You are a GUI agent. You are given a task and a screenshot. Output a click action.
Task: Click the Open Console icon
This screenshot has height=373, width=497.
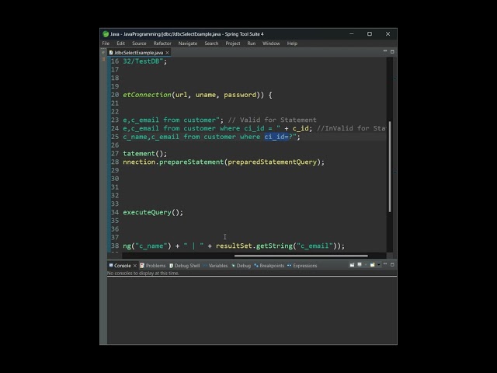[x=373, y=264]
